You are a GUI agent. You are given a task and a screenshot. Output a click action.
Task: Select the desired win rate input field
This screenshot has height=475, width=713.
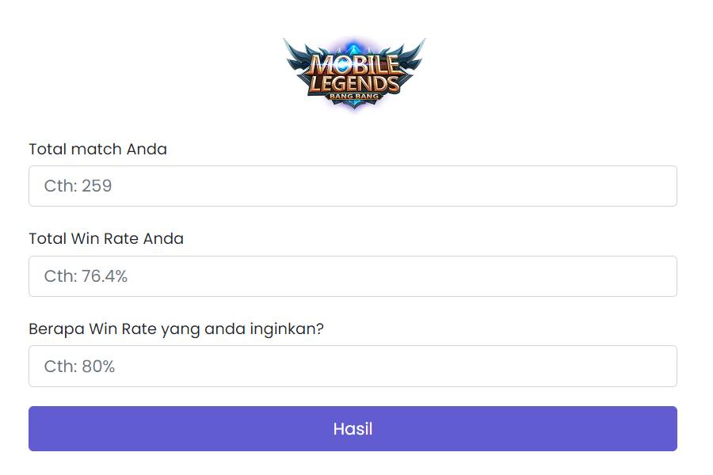[x=353, y=367]
